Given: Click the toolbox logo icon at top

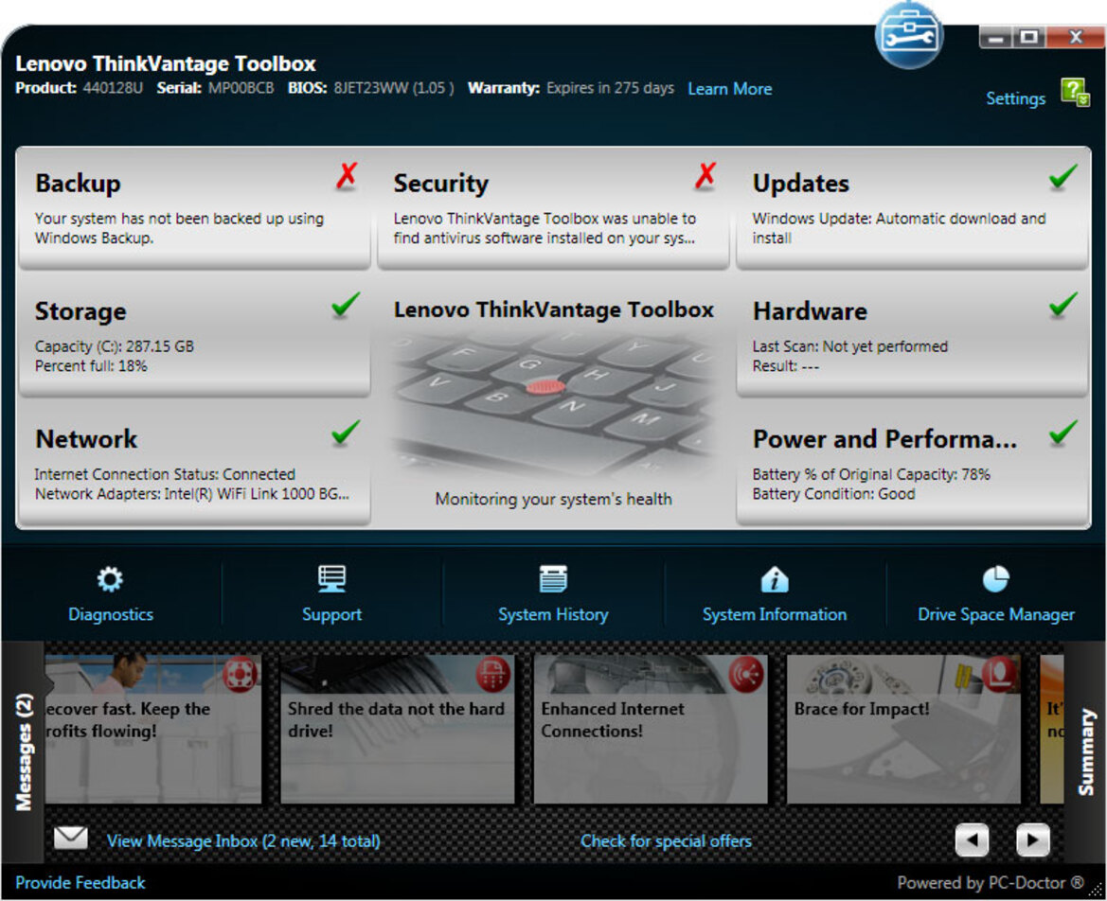Looking at the screenshot, I should point(909,35).
